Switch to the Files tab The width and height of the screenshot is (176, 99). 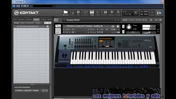(x=15, y=20)
